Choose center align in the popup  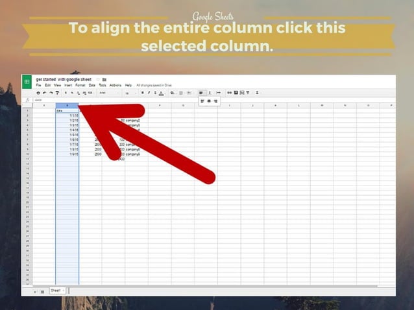point(209,101)
